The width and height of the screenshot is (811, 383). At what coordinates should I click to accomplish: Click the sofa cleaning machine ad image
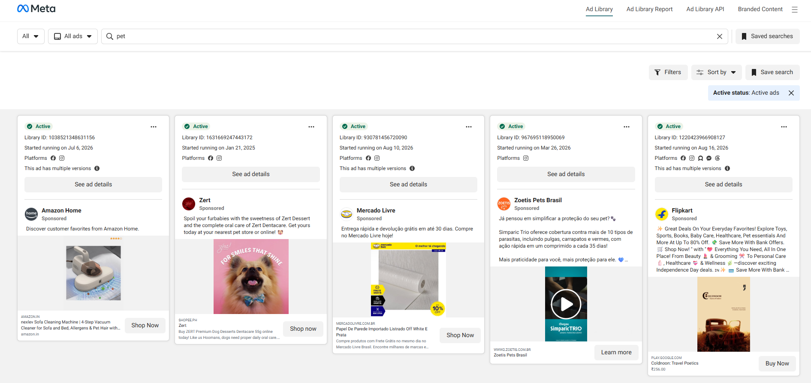pos(93,273)
